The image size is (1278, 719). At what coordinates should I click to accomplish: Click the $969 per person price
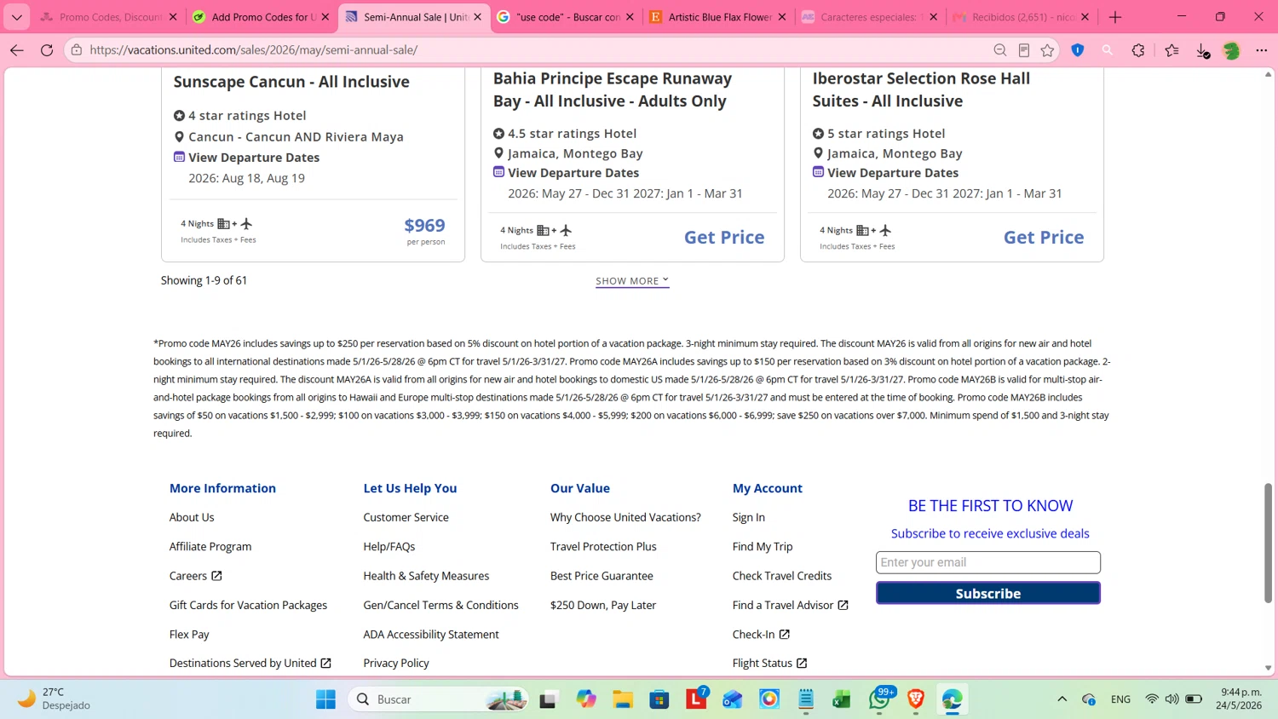(424, 226)
